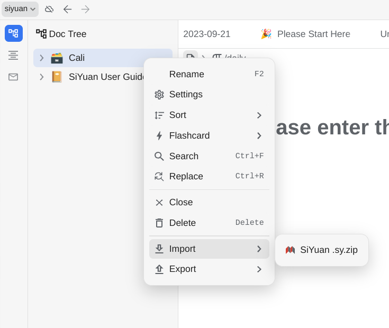Click the Cali notebook box icon
Screen dimensions: 389x328
(57, 58)
